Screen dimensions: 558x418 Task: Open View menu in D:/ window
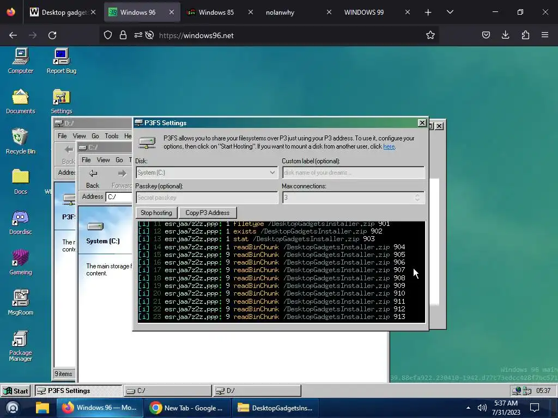point(80,136)
